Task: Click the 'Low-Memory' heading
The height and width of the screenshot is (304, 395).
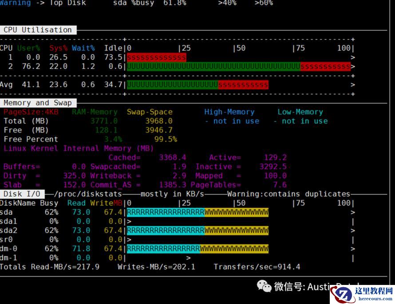Action: point(300,112)
